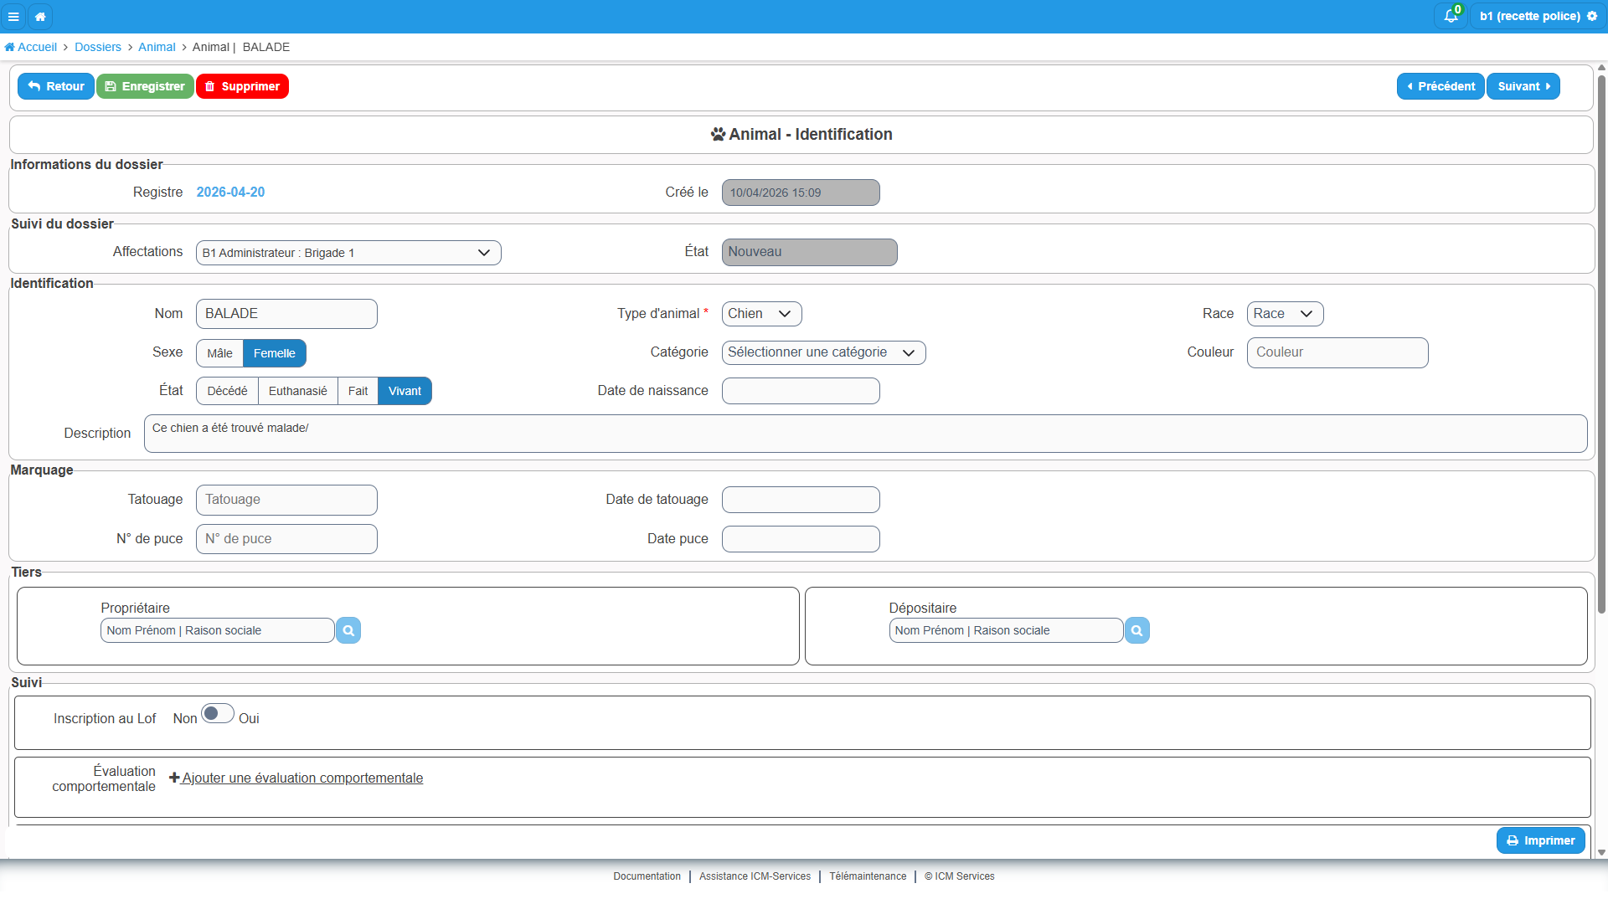Click the Retour button
This screenshot has width=1608, height=904.
(x=56, y=86)
